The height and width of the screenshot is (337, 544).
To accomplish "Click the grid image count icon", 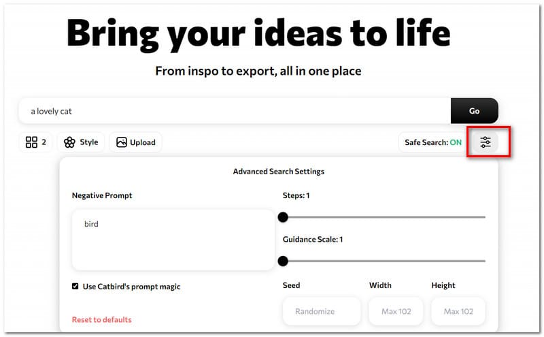I will [31, 142].
